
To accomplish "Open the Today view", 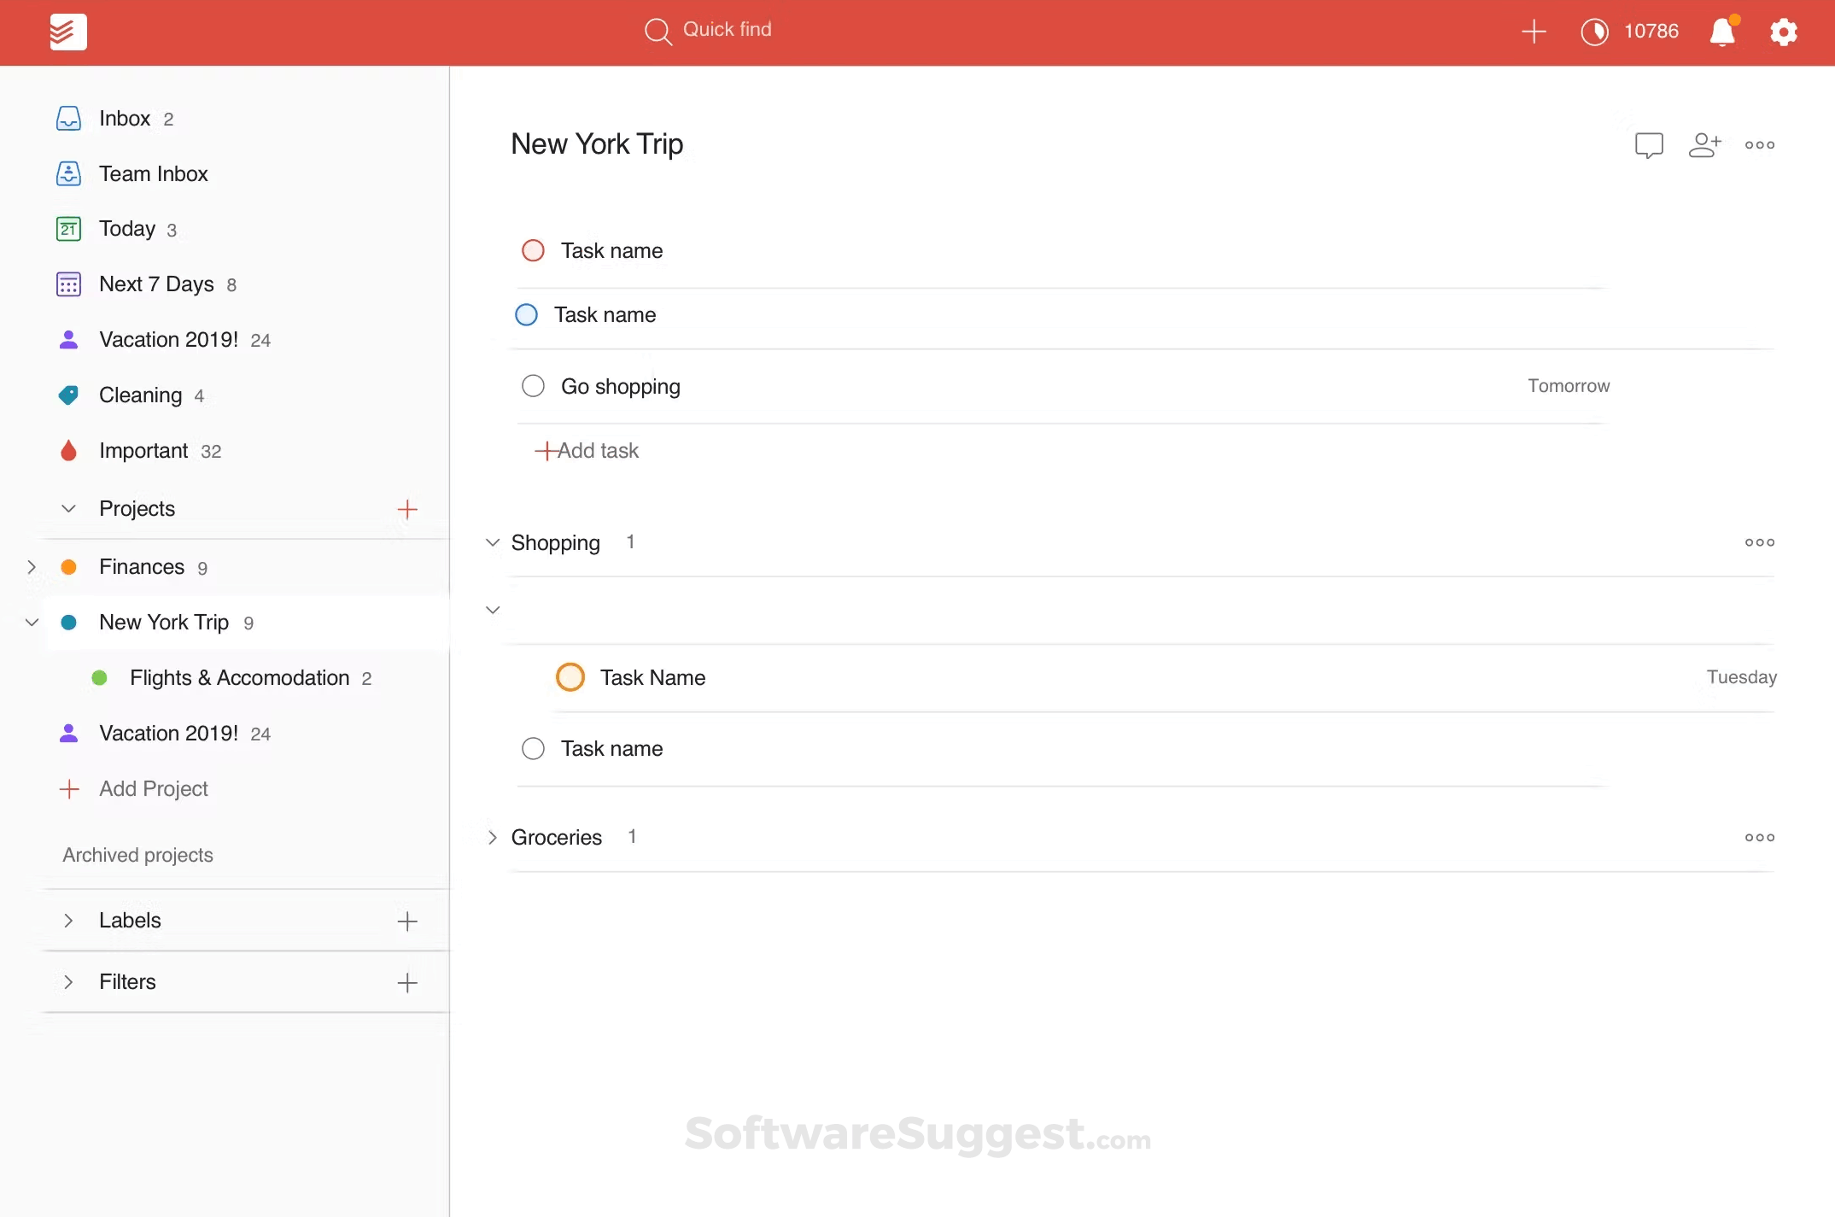I will [x=126, y=228].
